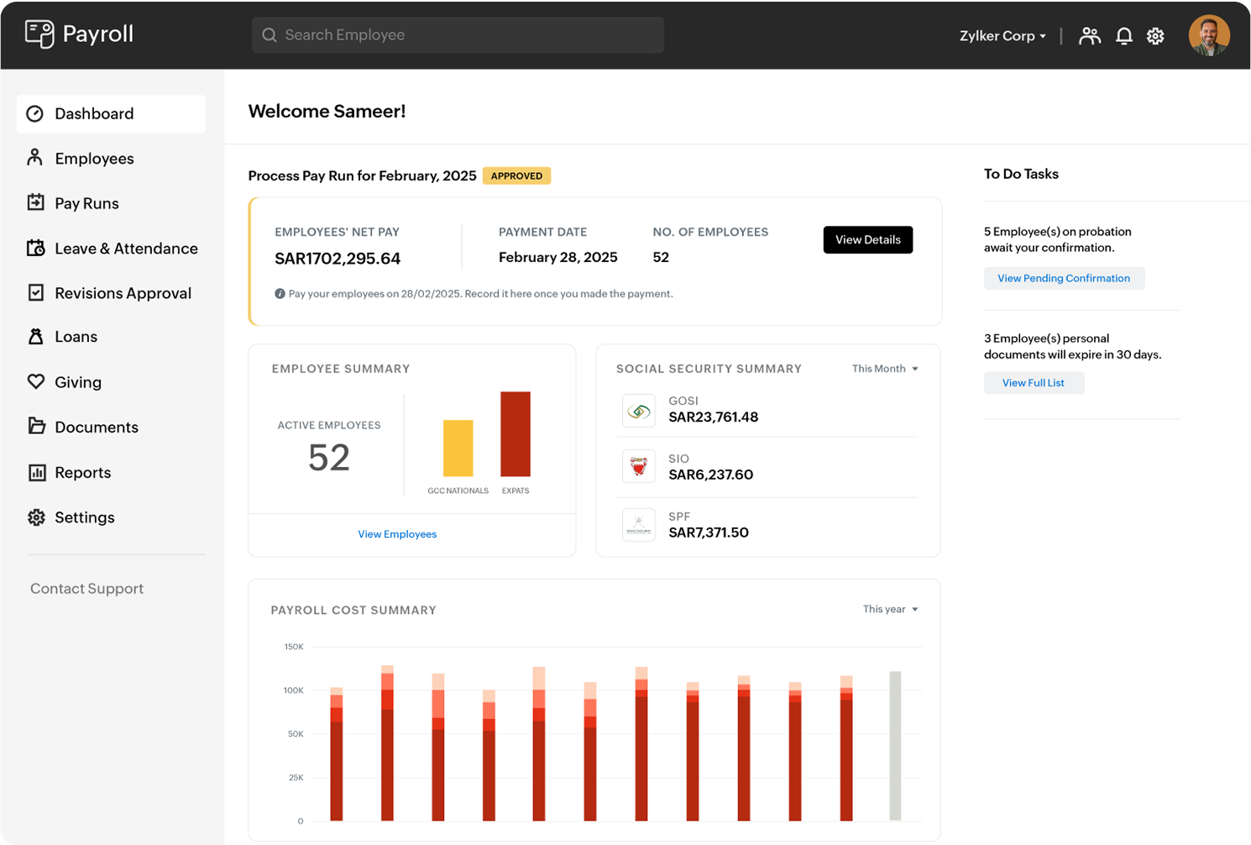
Task: Open Leave & Attendance from the sidebar
Action: (126, 248)
